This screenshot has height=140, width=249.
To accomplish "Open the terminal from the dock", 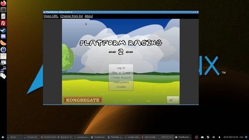I will [x=3, y=10].
